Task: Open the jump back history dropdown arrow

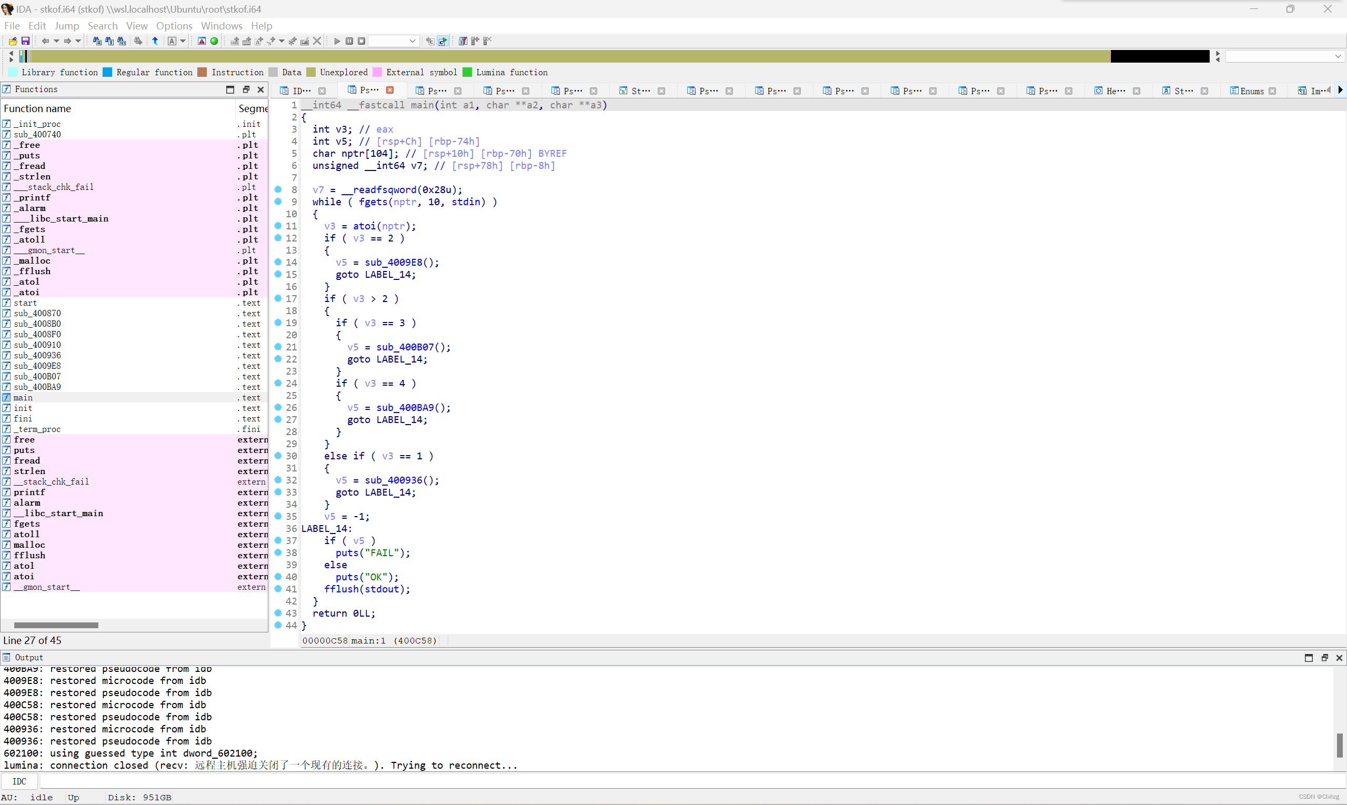Action: (56, 41)
